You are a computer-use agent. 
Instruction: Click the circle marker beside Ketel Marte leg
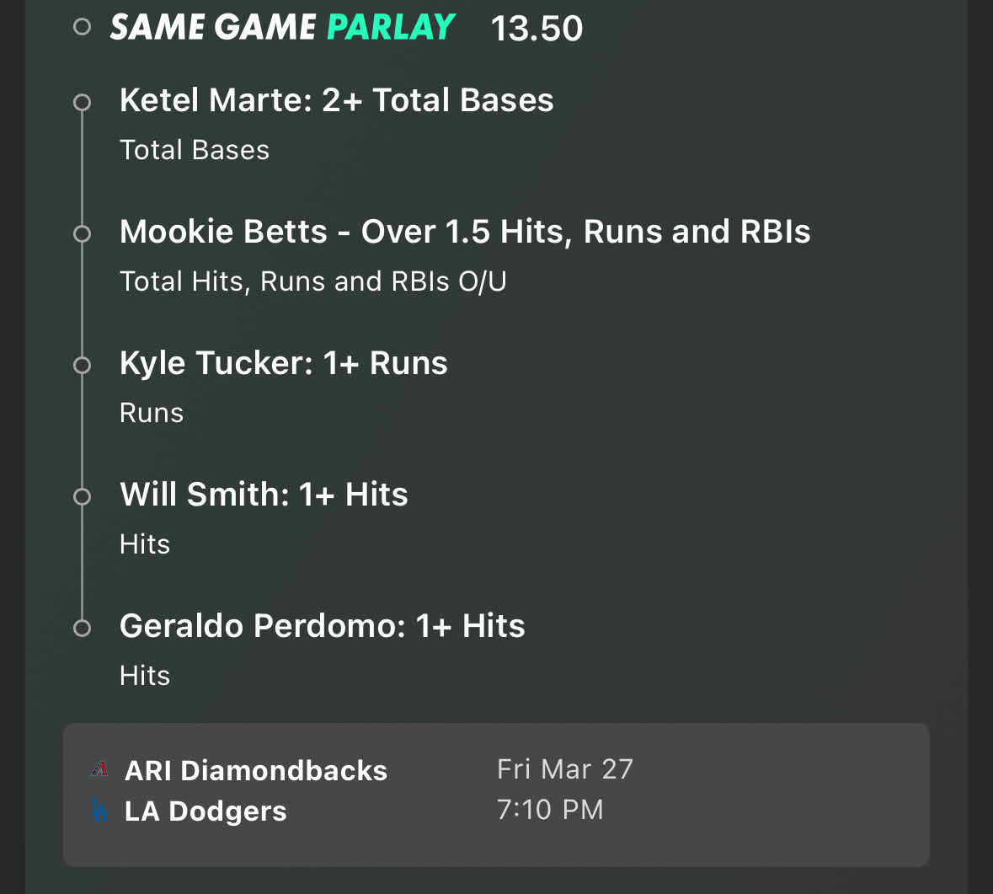point(82,103)
